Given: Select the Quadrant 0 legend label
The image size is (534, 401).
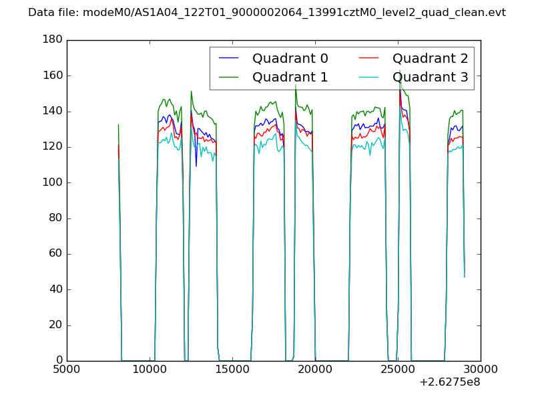Looking at the screenshot, I should 290,59.
